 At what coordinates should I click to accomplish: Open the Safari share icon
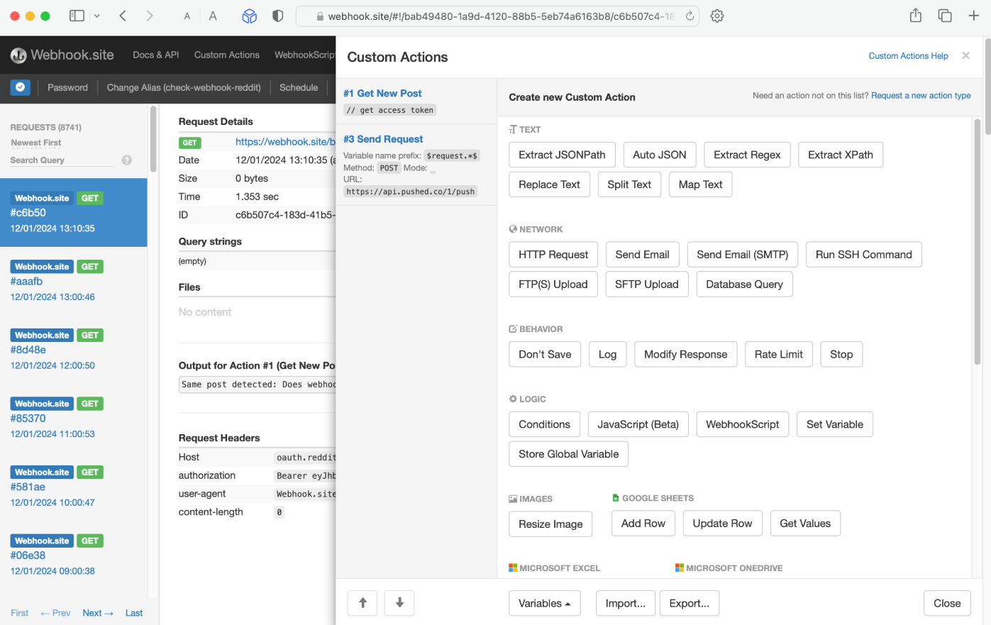click(x=916, y=15)
